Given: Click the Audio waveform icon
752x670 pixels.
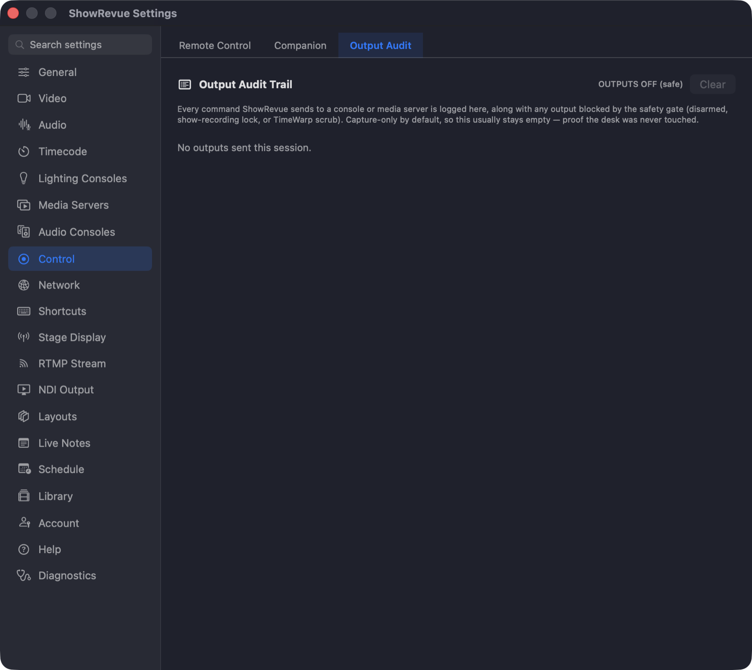Looking at the screenshot, I should click(24, 125).
